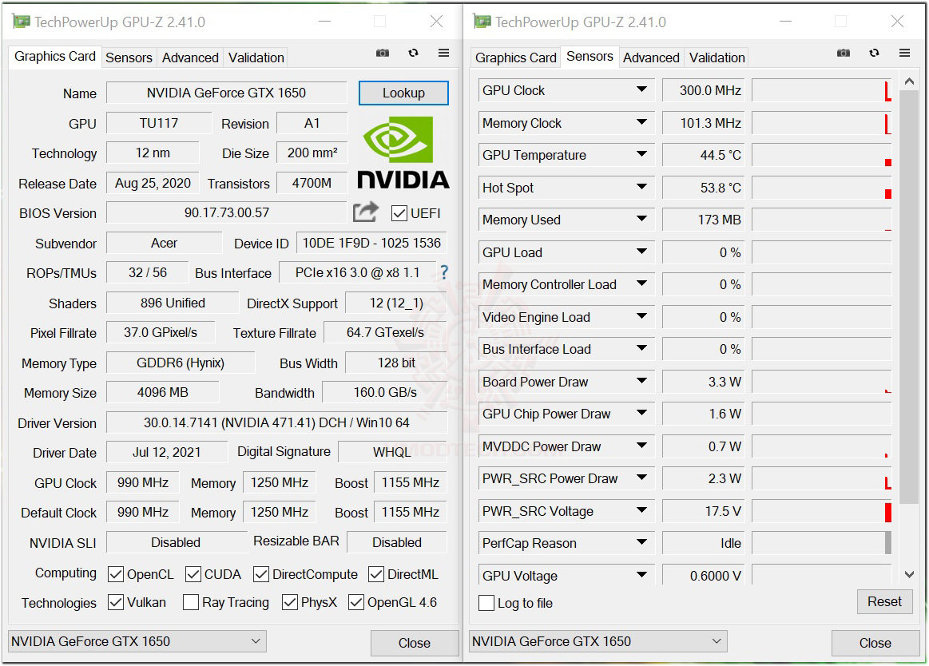Screen dimensions: 929x666
Task: Enable the Log to file checkbox
Action: coord(486,603)
